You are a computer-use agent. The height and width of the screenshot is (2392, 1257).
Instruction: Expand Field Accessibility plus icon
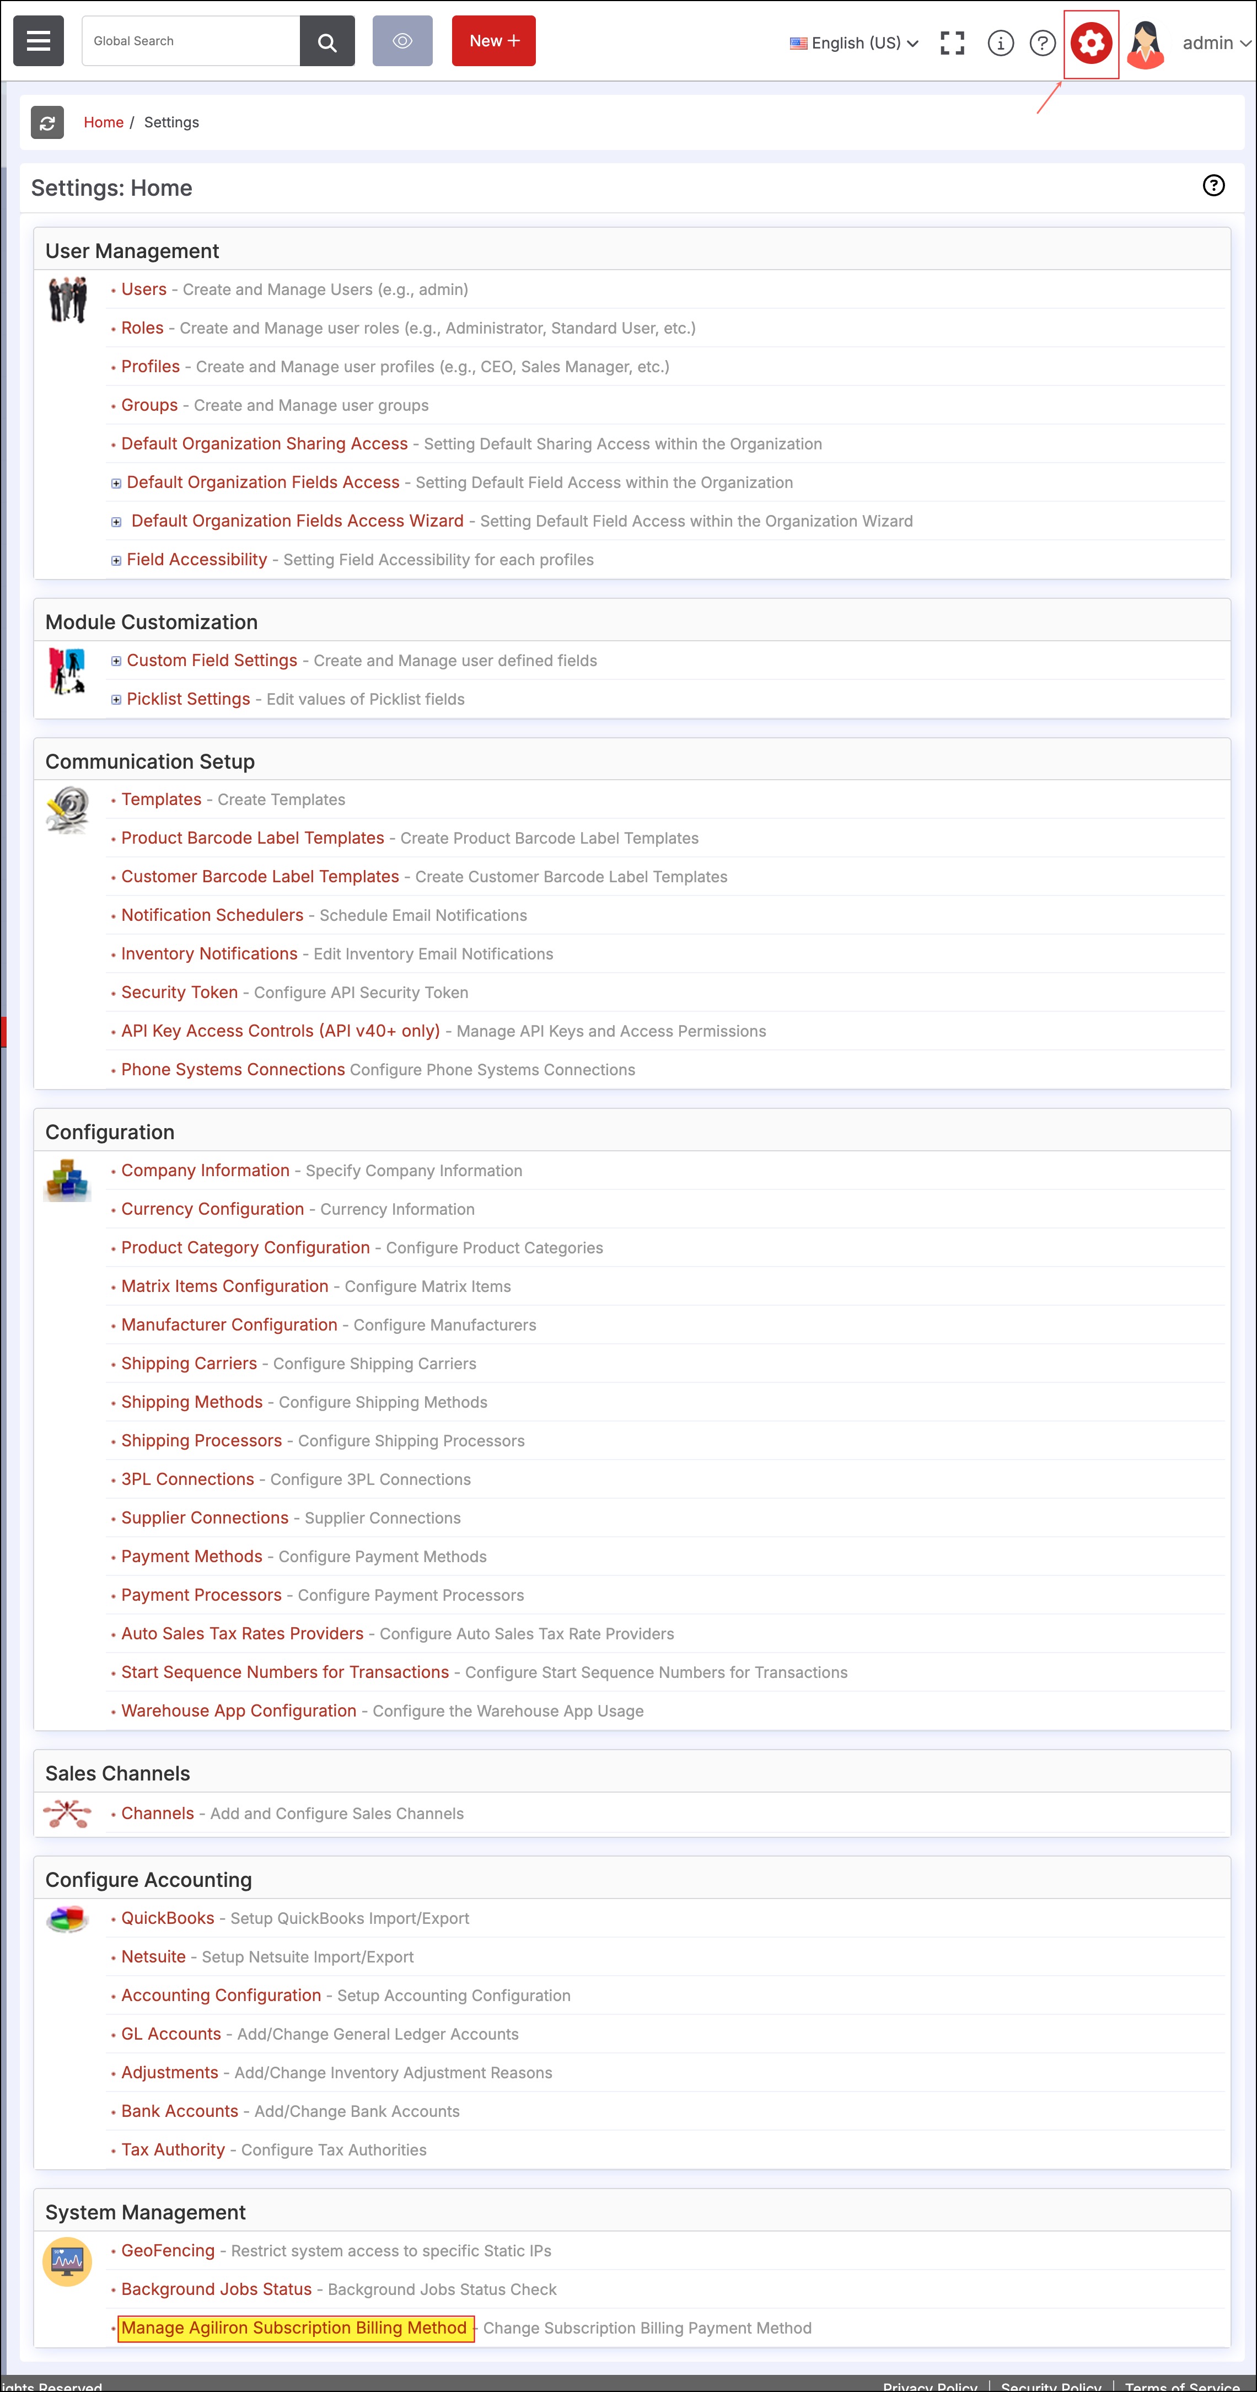(x=116, y=560)
